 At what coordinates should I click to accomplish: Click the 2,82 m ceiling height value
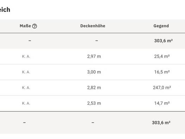pos(94,87)
